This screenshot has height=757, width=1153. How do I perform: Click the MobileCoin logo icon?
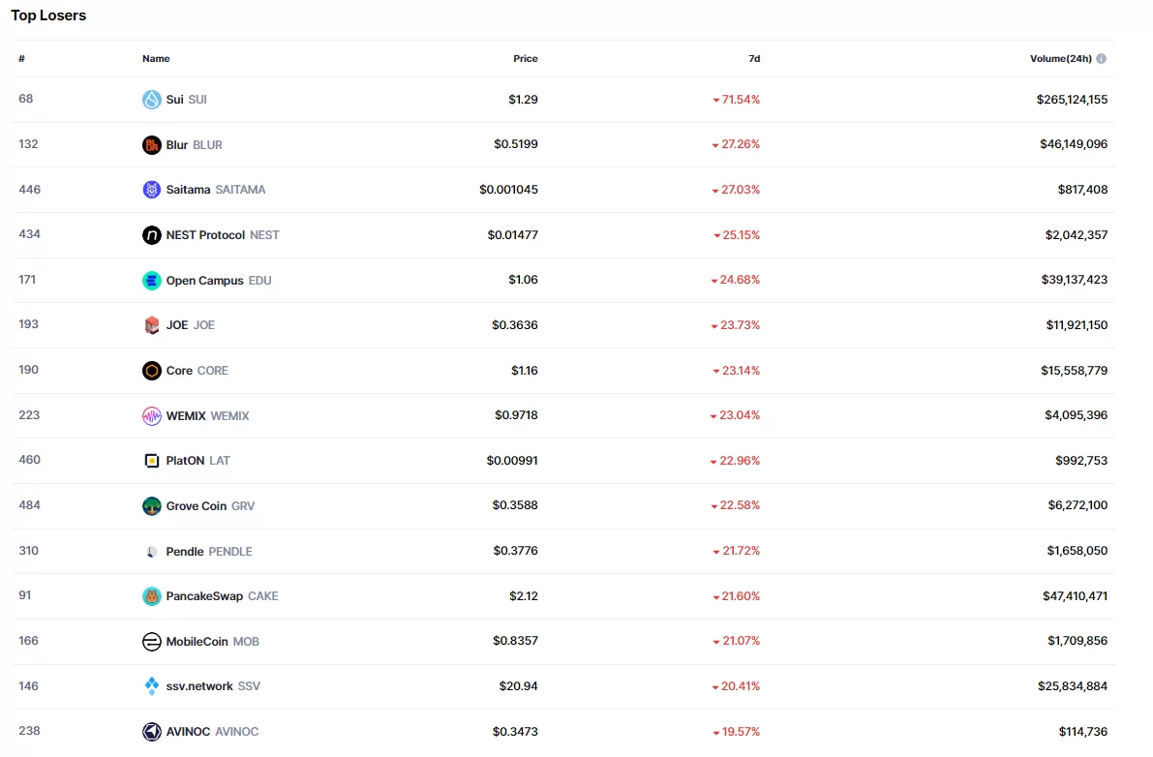point(151,642)
